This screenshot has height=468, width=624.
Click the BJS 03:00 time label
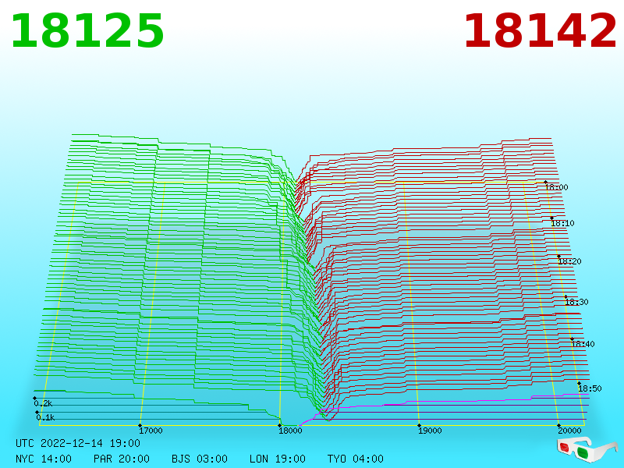pyautogui.click(x=200, y=459)
